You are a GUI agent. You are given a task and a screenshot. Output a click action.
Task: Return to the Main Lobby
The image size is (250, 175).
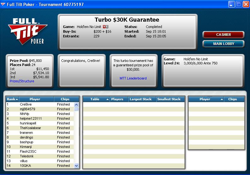click(223, 44)
